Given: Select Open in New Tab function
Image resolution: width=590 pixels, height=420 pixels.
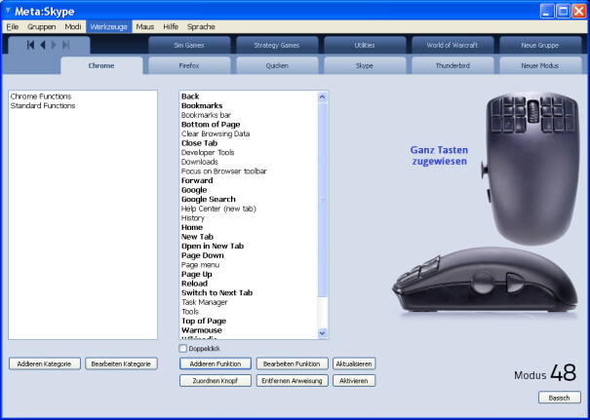Looking at the screenshot, I should point(213,246).
